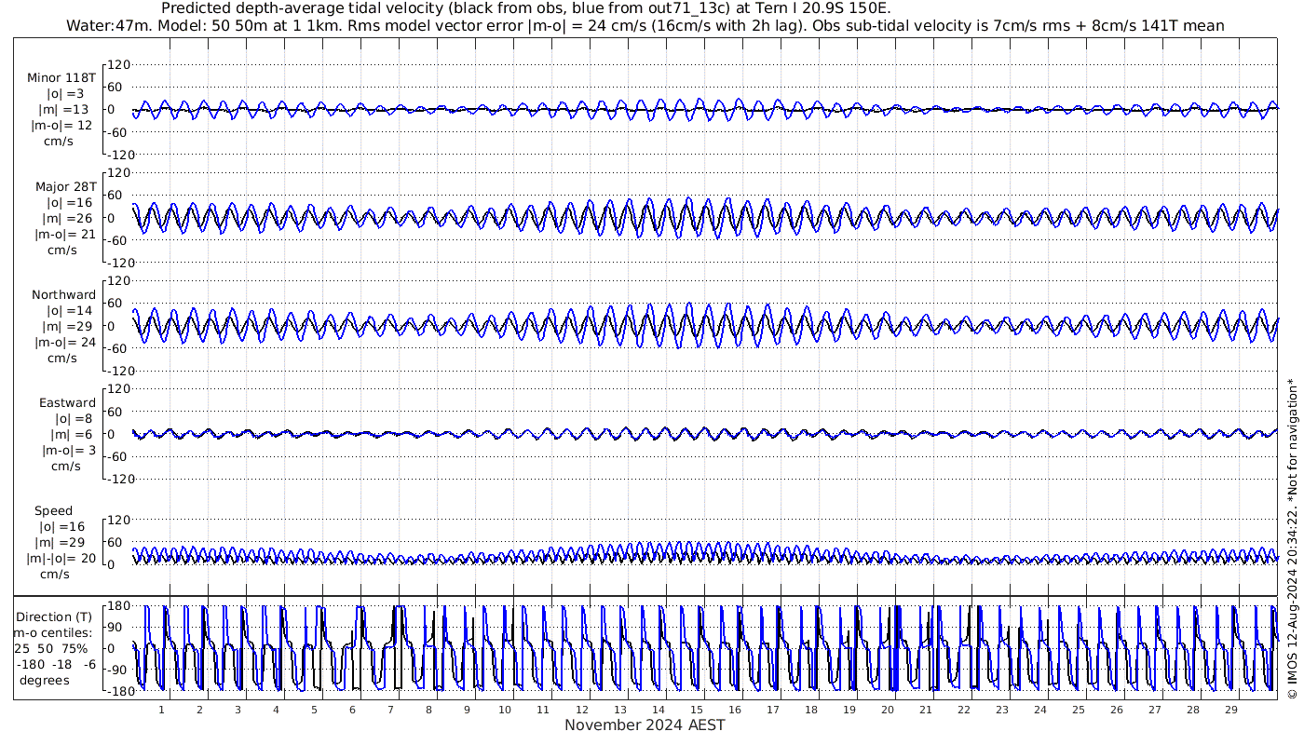Screen dimensions: 1304x745
Task: Click the day 1 label on date axis
Action: point(162,710)
